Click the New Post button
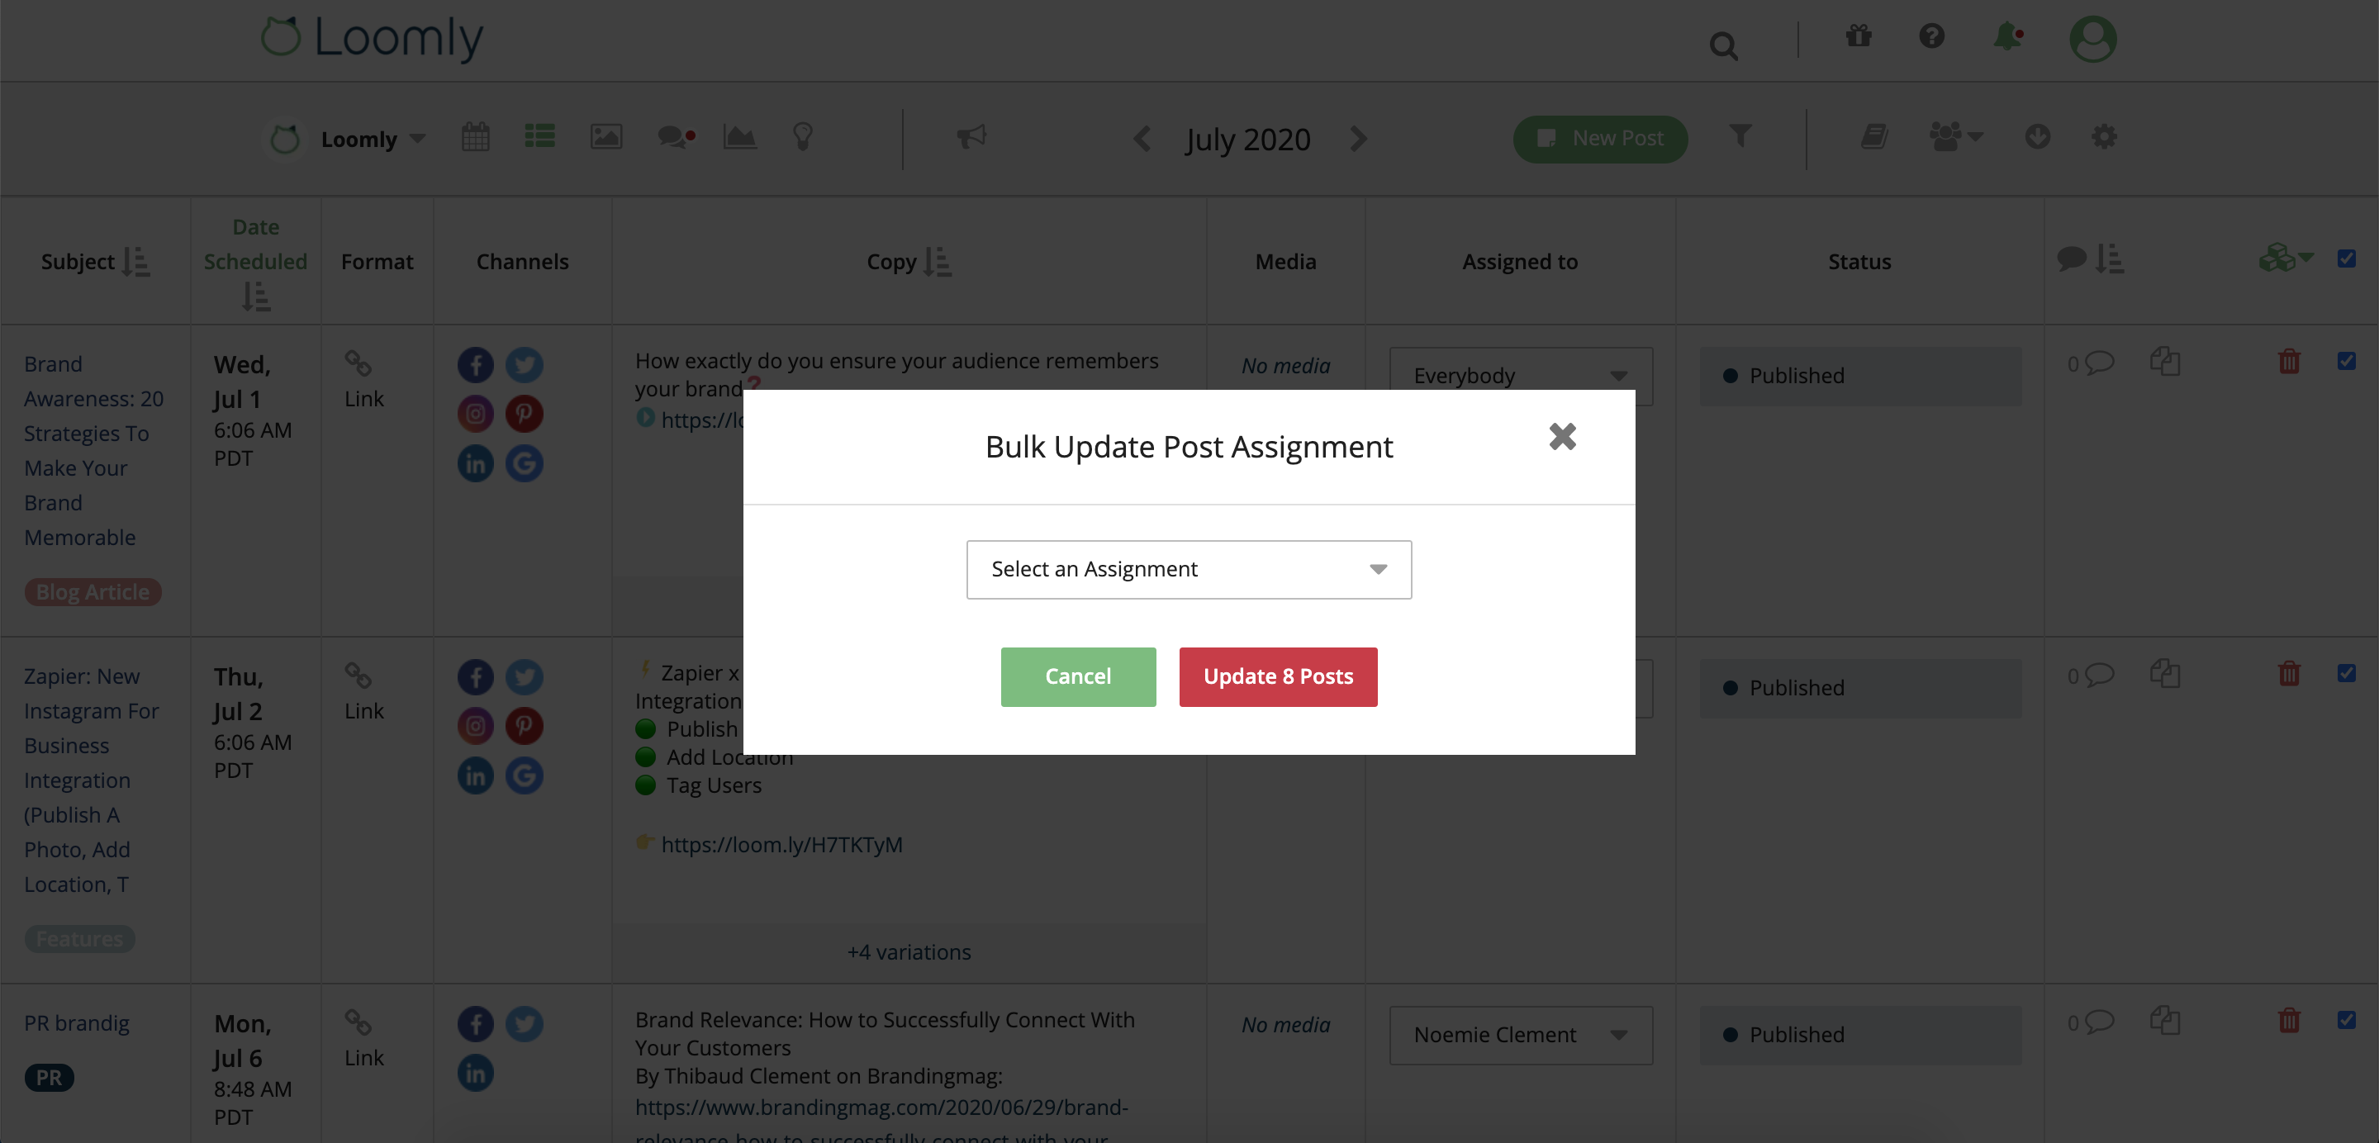The width and height of the screenshot is (2379, 1143). 1599,138
